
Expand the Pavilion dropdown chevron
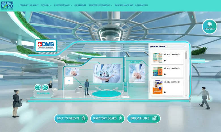[x=51, y=5]
